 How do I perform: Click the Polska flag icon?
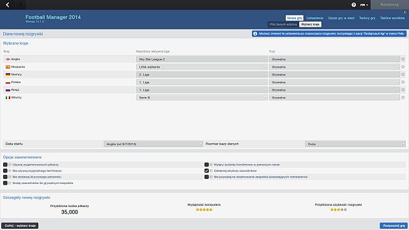tap(8, 82)
